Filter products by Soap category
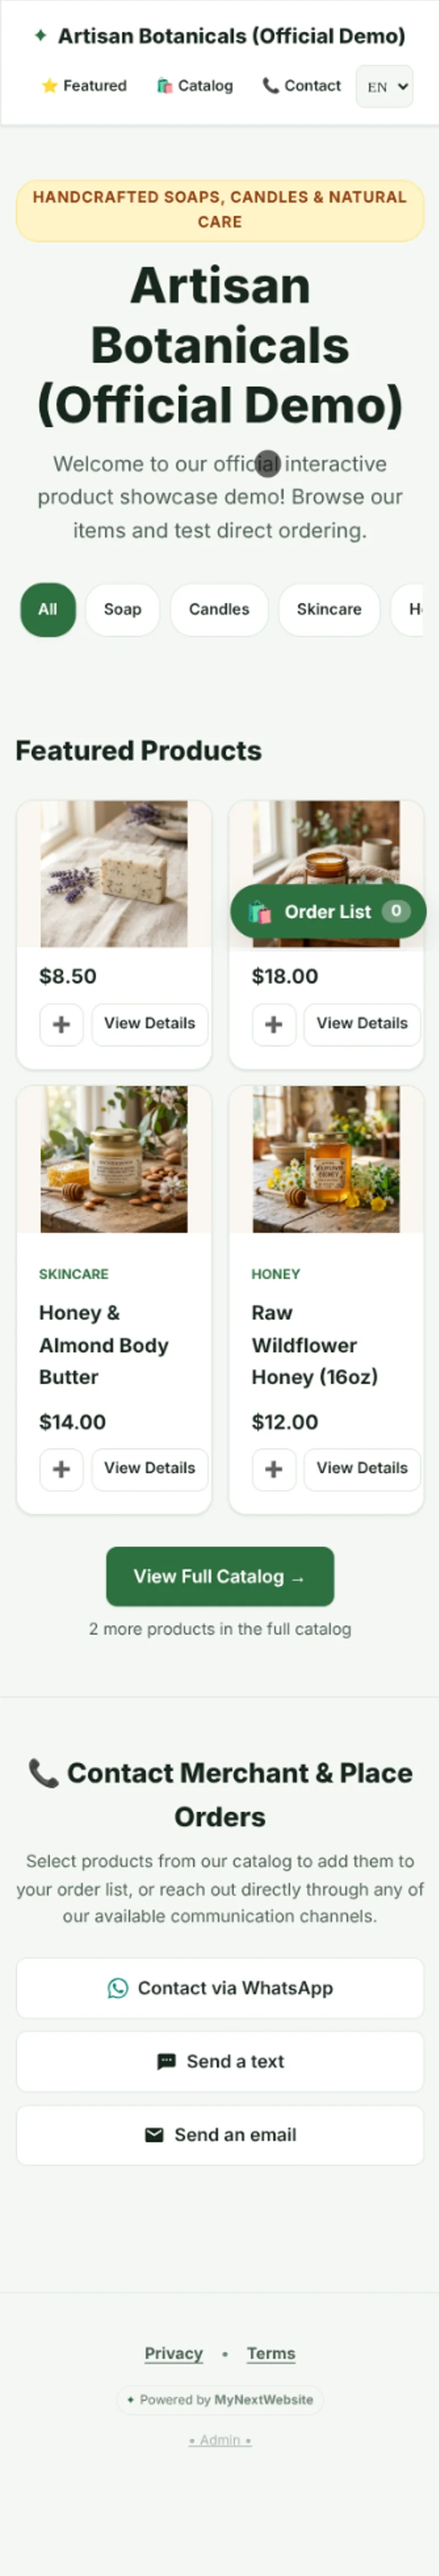The image size is (439, 2576). click(123, 609)
